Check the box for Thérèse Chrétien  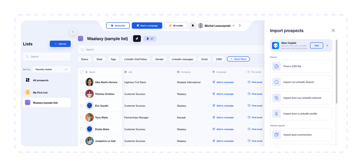point(82,94)
